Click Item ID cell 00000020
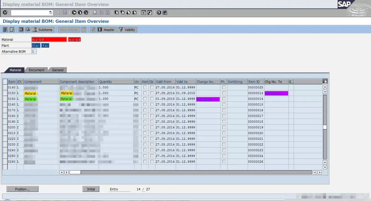 [256, 133]
